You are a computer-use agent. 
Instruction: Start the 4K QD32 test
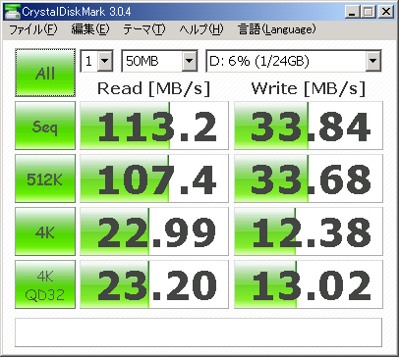pos(45,284)
